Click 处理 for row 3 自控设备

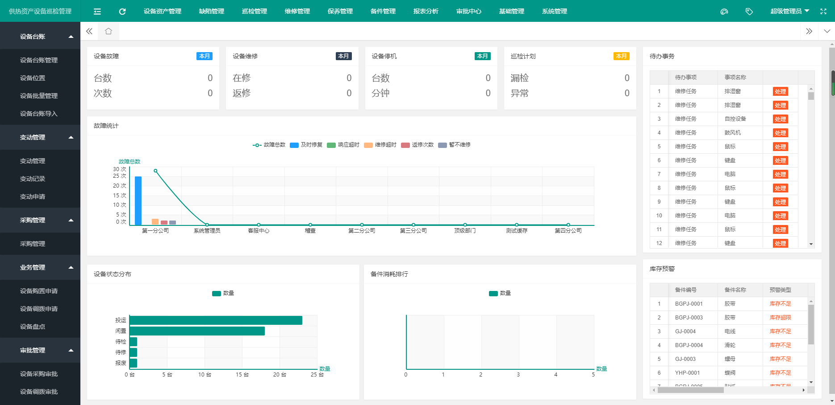[781, 119]
